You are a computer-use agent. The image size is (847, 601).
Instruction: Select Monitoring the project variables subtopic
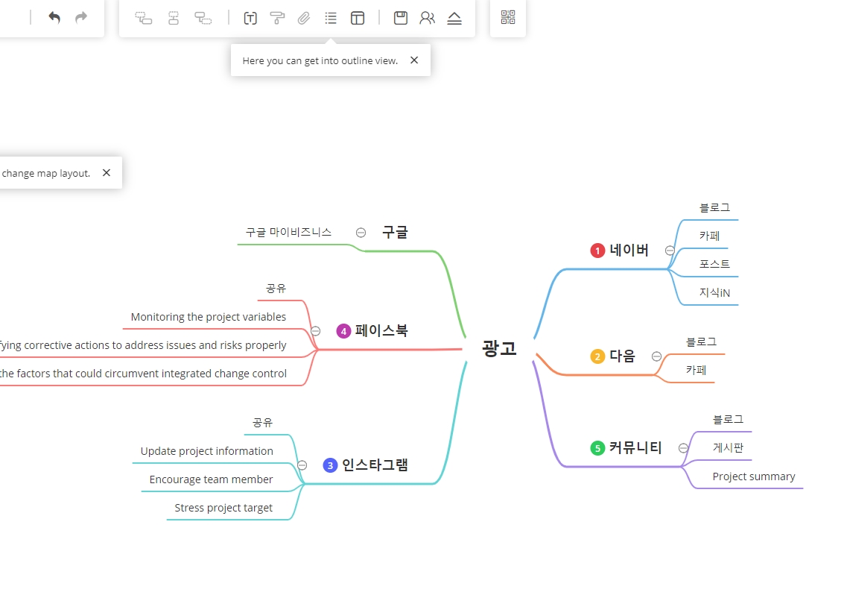coord(208,317)
